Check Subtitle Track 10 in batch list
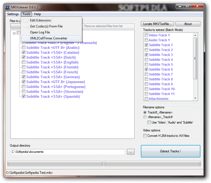 click(x=147, y=89)
